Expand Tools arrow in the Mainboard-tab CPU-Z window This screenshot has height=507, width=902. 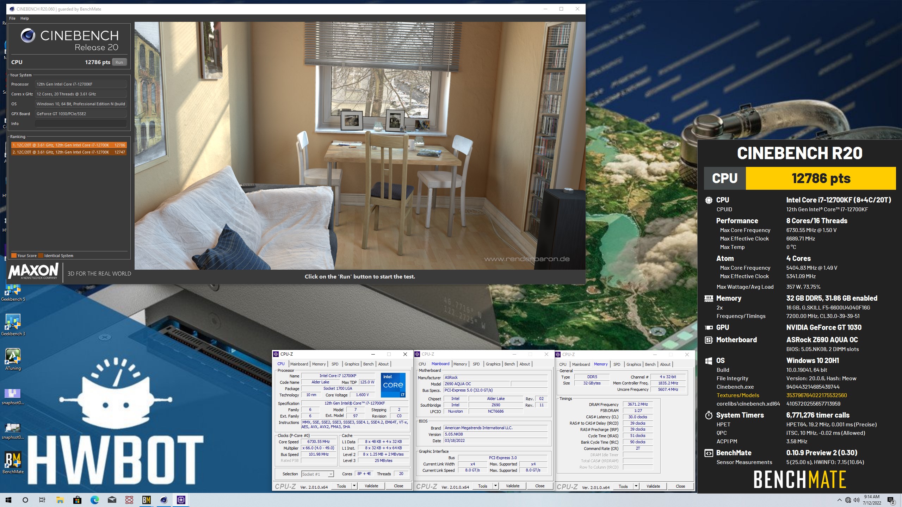tap(495, 486)
